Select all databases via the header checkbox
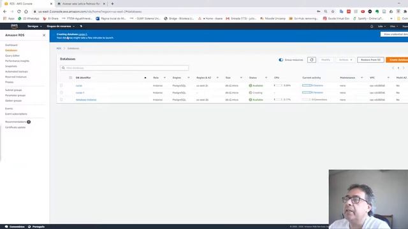Viewport: 408px width, 229px height. click(71, 78)
